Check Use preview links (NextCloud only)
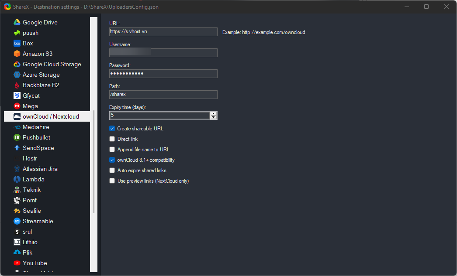 pos(112,181)
